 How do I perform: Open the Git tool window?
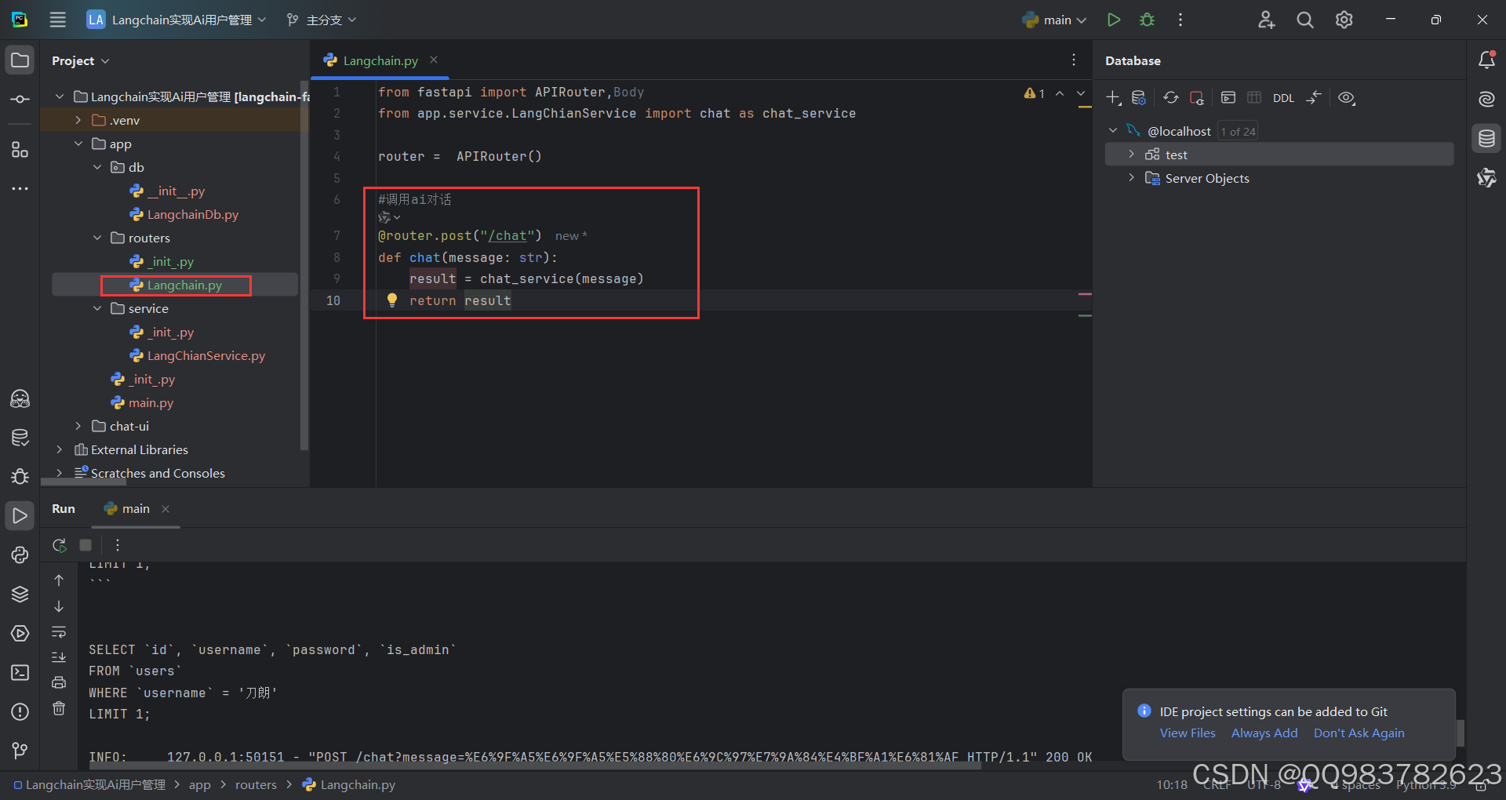coord(20,751)
